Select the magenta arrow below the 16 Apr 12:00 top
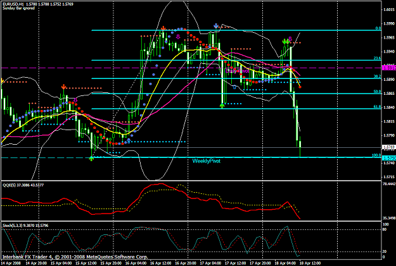396x266 pixels. click(x=178, y=37)
